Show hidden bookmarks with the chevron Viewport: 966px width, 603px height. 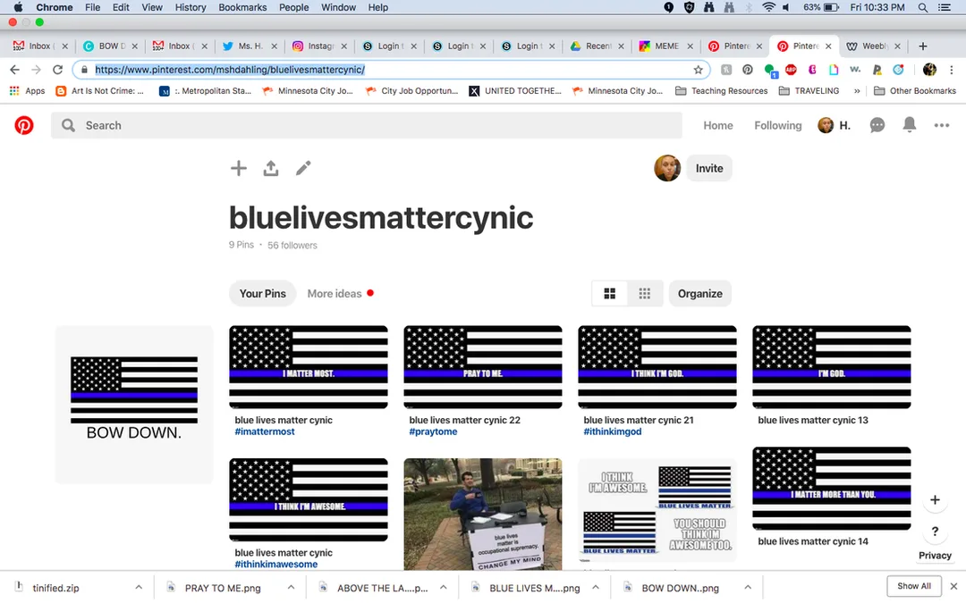[856, 91]
